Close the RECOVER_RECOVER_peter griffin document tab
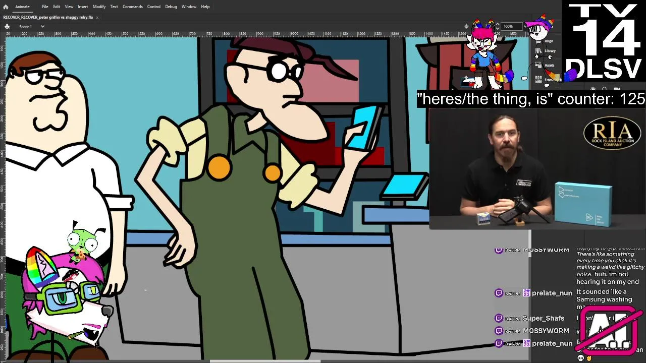 click(97, 17)
